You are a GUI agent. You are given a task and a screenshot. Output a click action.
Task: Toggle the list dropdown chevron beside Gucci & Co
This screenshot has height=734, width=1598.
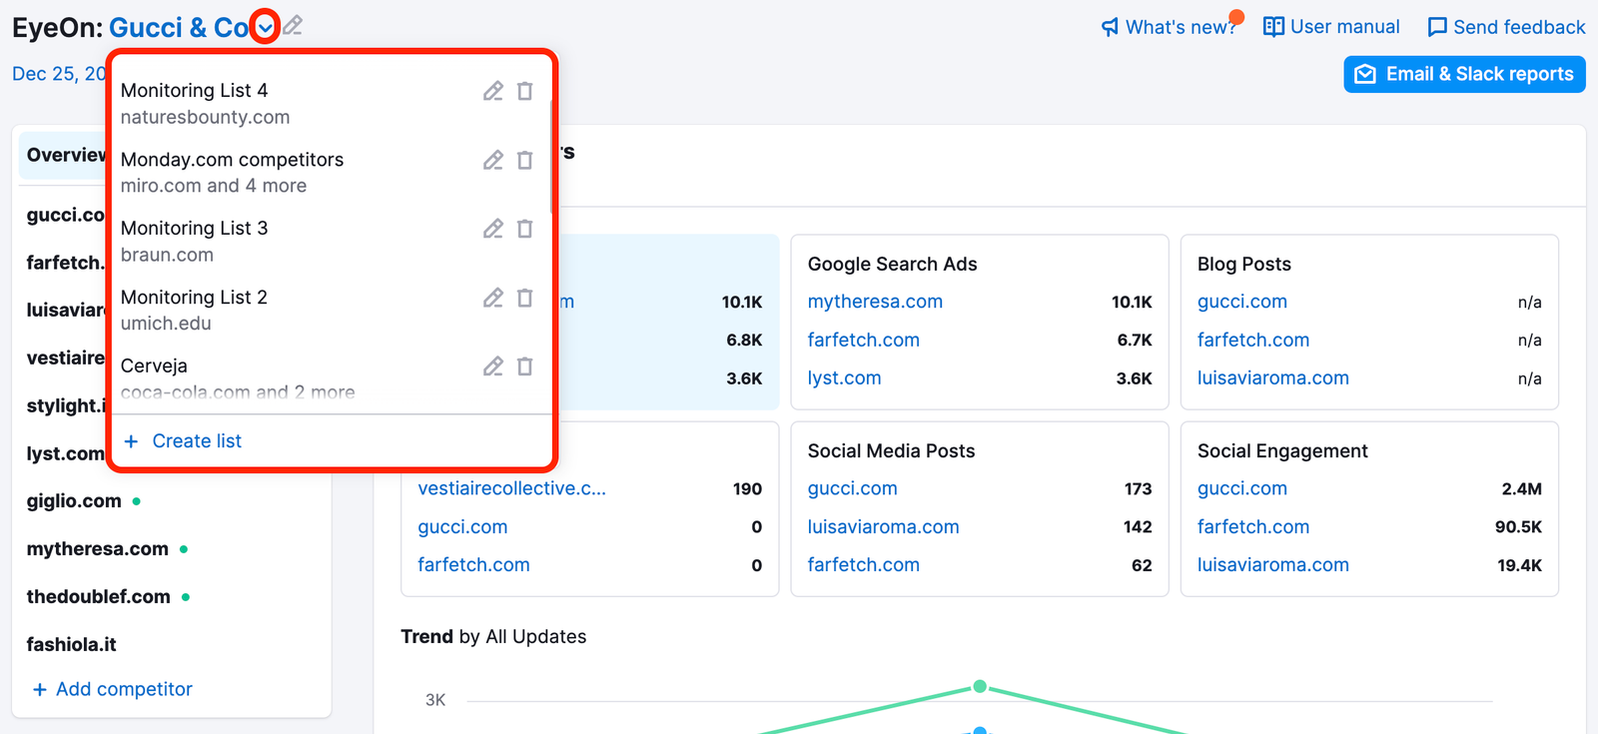[265, 28]
